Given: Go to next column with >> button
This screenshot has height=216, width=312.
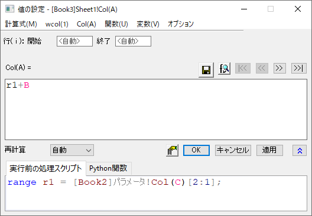Looking at the screenshot, I should pyautogui.click(x=279, y=68).
